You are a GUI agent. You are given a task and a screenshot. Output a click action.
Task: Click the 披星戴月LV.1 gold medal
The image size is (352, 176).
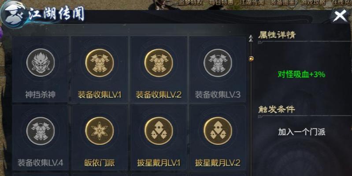click(159, 131)
